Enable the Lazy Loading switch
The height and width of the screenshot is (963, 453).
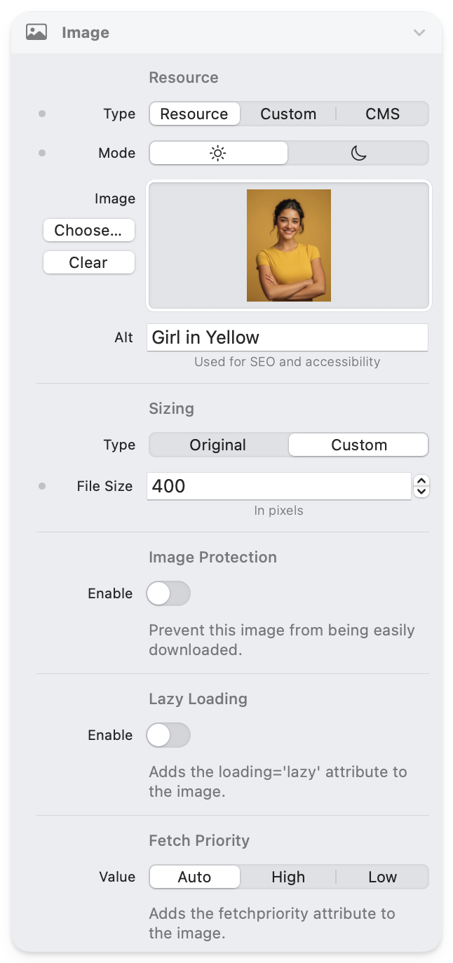168,735
